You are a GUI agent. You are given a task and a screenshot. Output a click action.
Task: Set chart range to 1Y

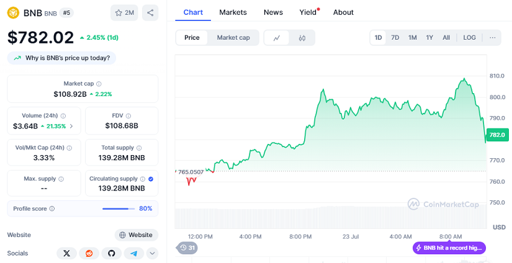click(x=429, y=38)
